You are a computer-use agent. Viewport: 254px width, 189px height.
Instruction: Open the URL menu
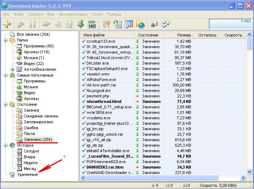tap(6, 14)
